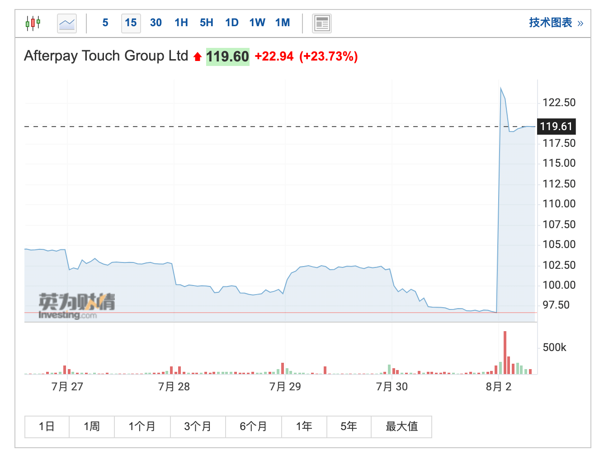Switch to the 5年 five-year range

349,426
